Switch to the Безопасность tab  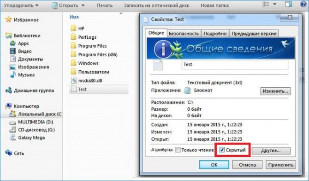coord(184,34)
